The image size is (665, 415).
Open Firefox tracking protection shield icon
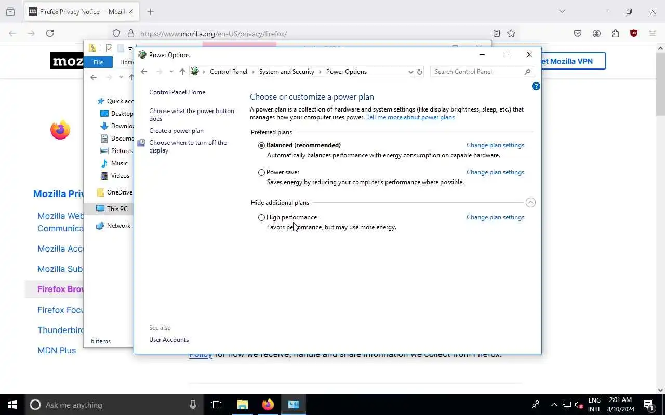pos(116,33)
